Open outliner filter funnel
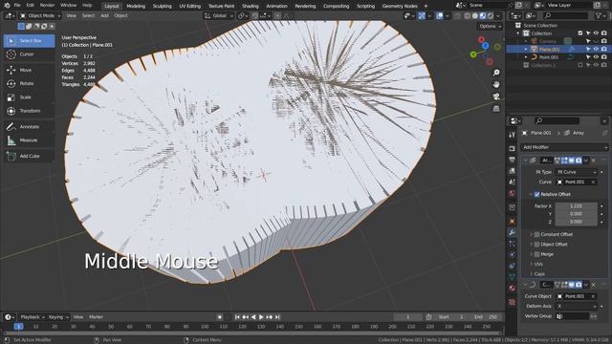The height and width of the screenshot is (344, 612). coord(599,15)
